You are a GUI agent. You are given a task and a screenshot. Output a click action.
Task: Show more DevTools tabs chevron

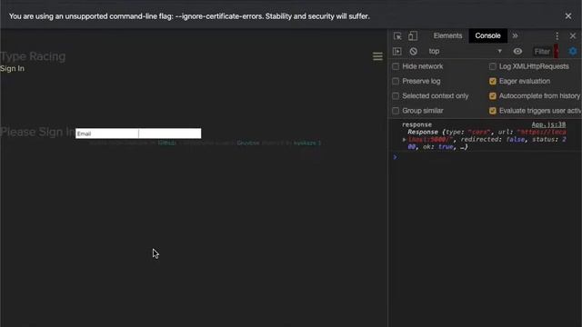coord(515,36)
